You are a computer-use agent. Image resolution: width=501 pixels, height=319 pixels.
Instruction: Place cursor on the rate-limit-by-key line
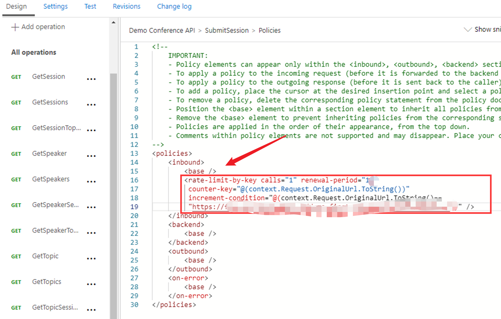click(262, 180)
